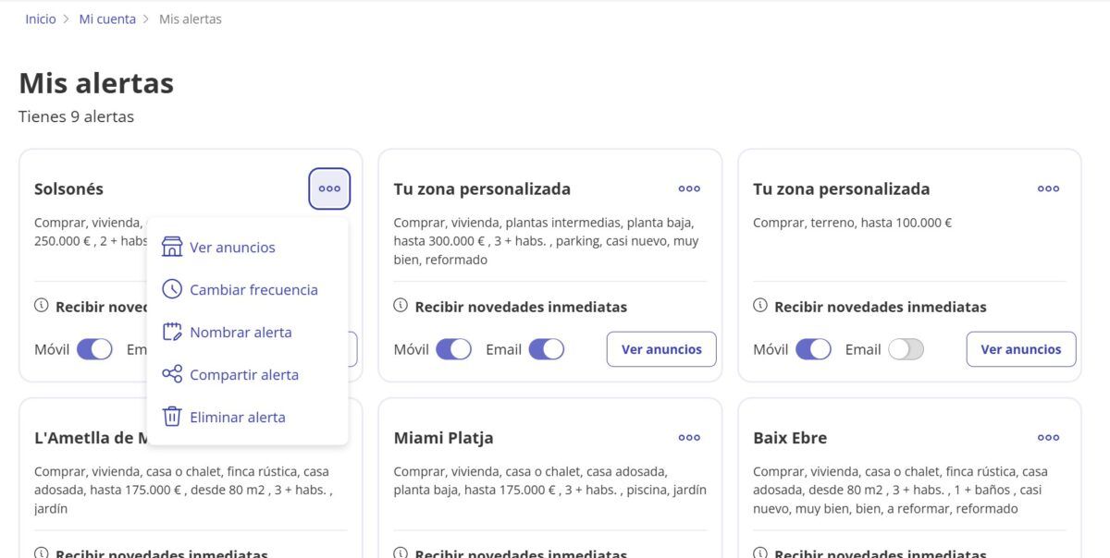Screen dimensions: 1110x558
Task: Click the Ver anuncios button on middle card
Action: click(x=661, y=348)
